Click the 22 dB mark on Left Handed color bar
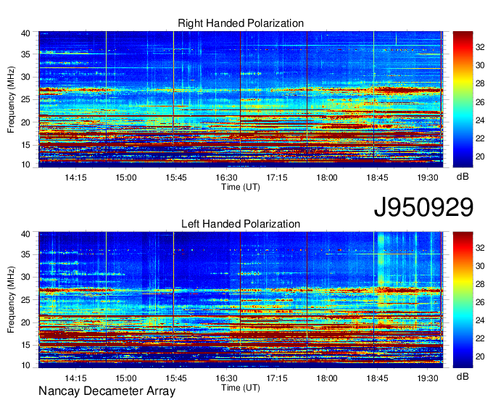This screenshot has width=493, height=400. [x=480, y=338]
